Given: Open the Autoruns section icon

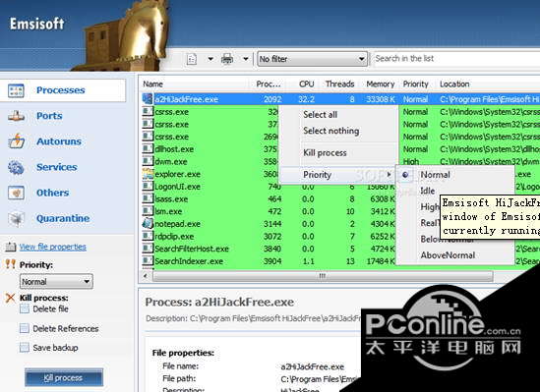Looking at the screenshot, I should click(x=16, y=141).
